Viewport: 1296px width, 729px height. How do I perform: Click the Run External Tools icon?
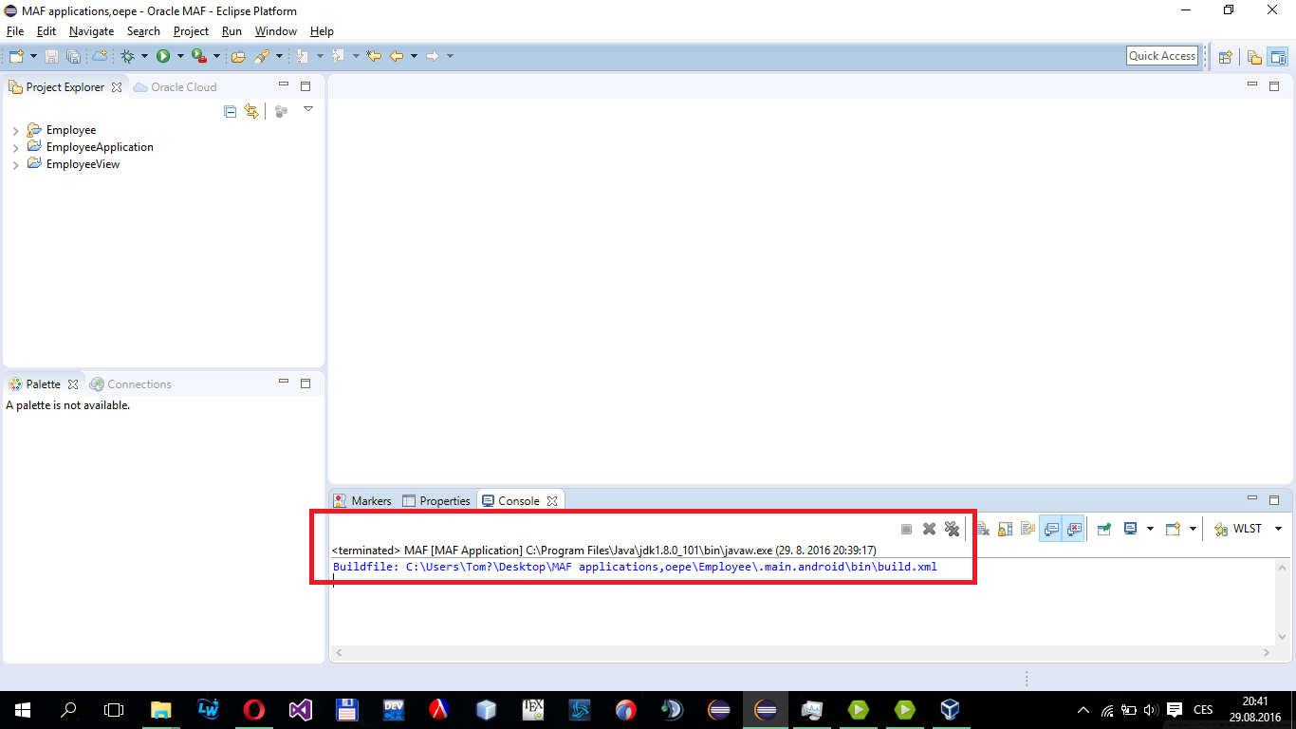(199, 56)
